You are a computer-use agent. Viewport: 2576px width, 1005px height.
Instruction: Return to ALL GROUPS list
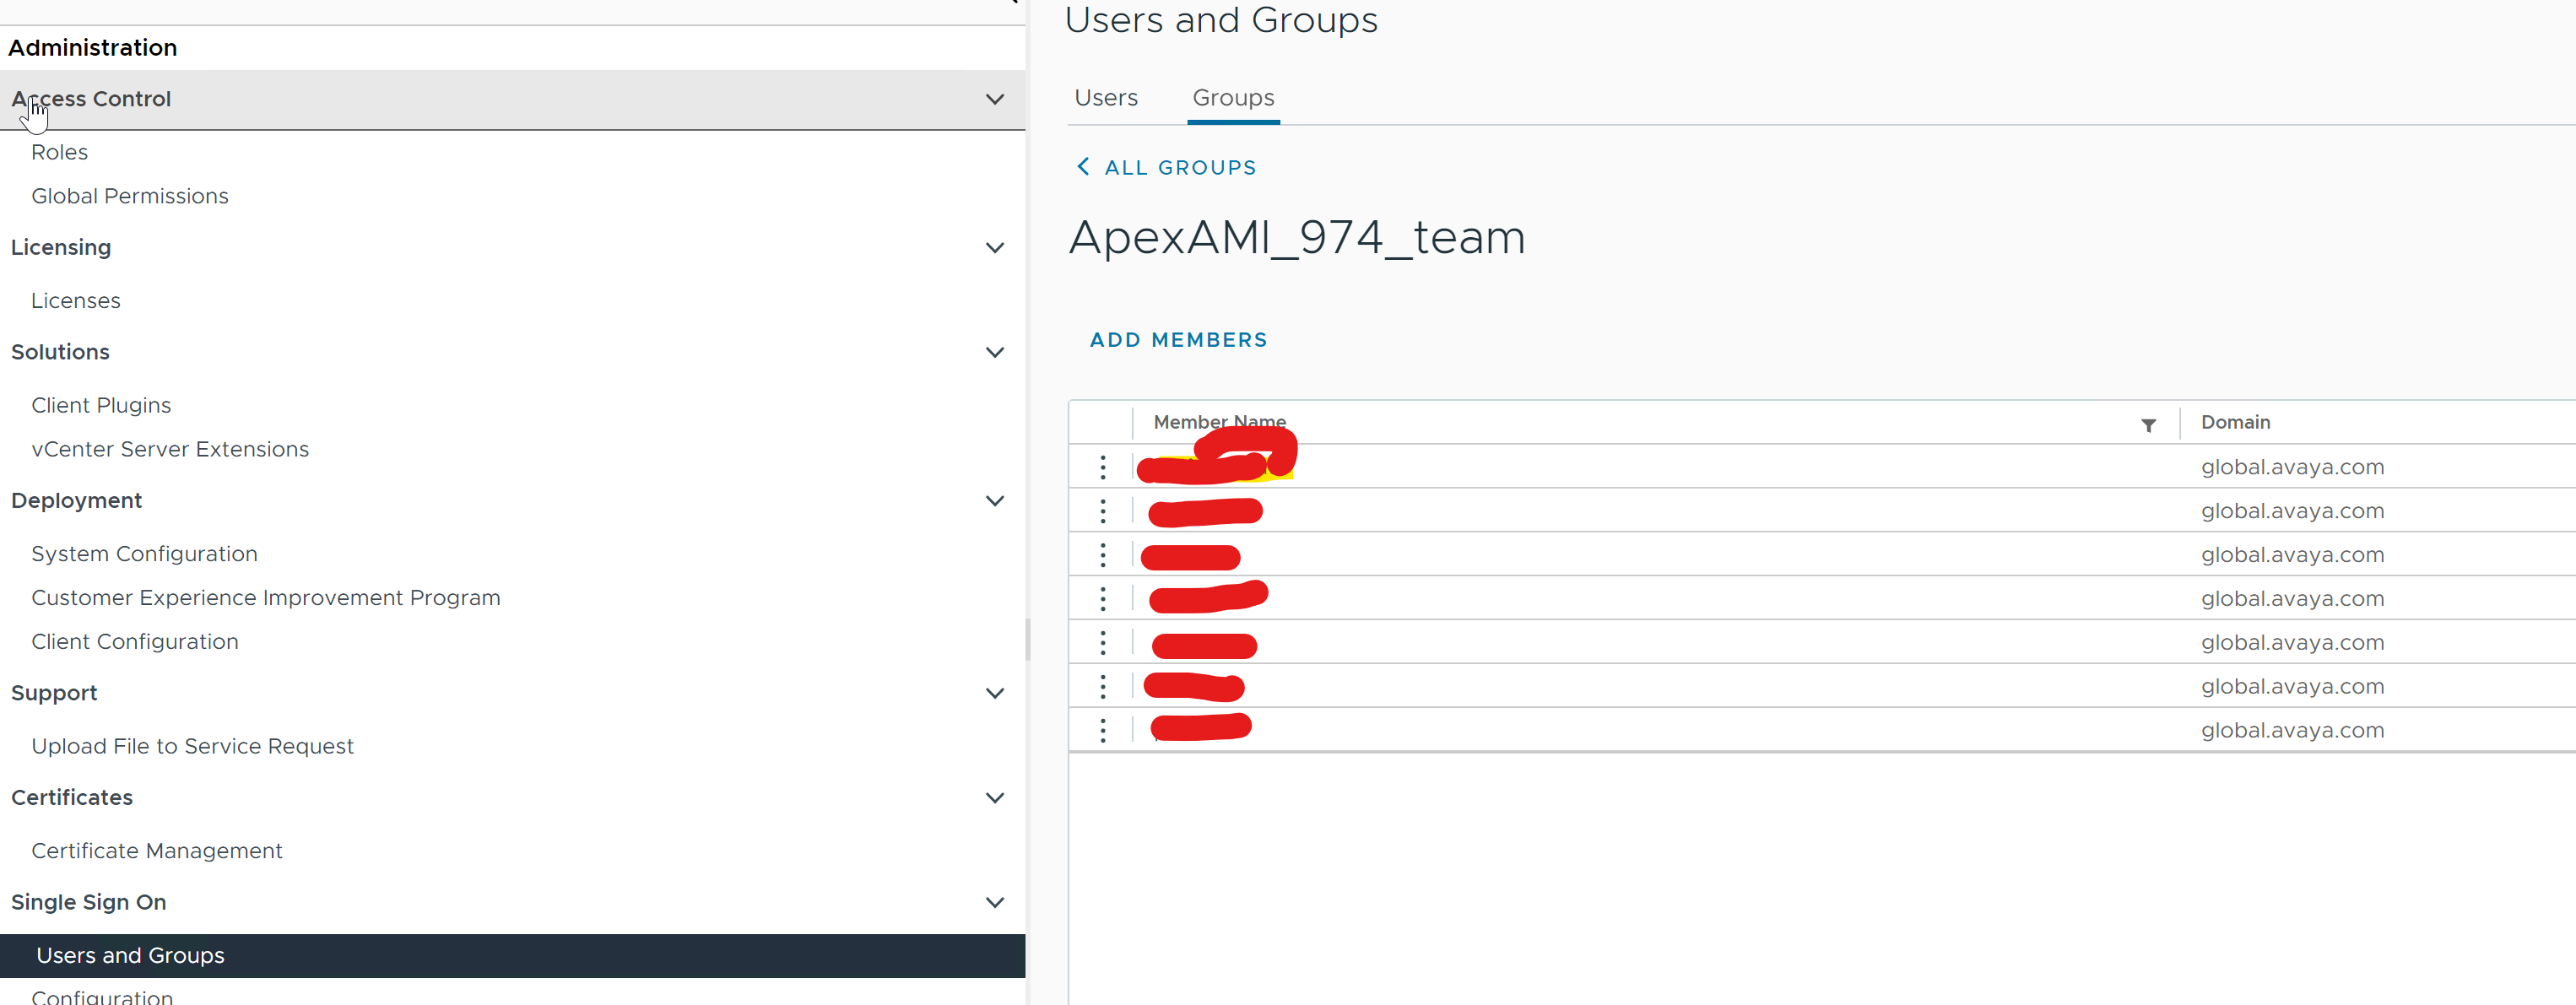(1180, 166)
